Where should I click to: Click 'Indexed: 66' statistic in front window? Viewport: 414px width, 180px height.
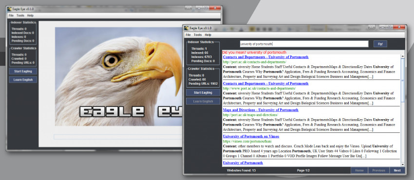[x=200, y=53]
